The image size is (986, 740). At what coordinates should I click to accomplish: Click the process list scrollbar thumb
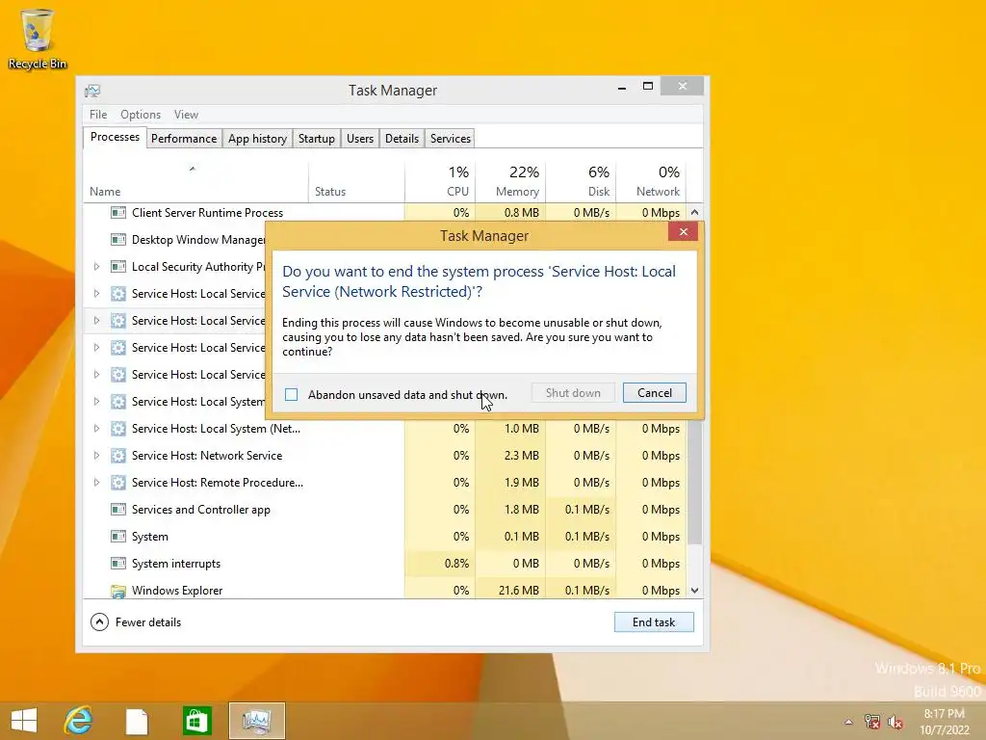point(694,482)
